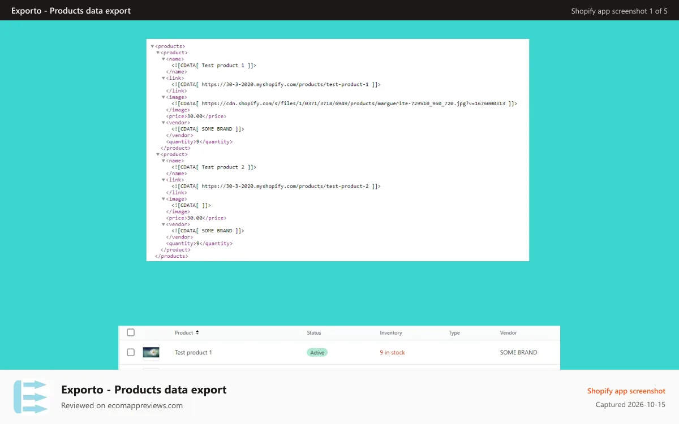Click the '9 in stock' inventory value
This screenshot has width=679, height=424.
pyautogui.click(x=393, y=352)
